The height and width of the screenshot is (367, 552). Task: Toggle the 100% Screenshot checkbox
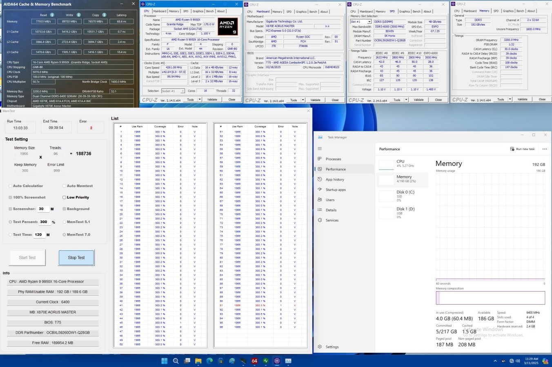[x=10, y=197]
